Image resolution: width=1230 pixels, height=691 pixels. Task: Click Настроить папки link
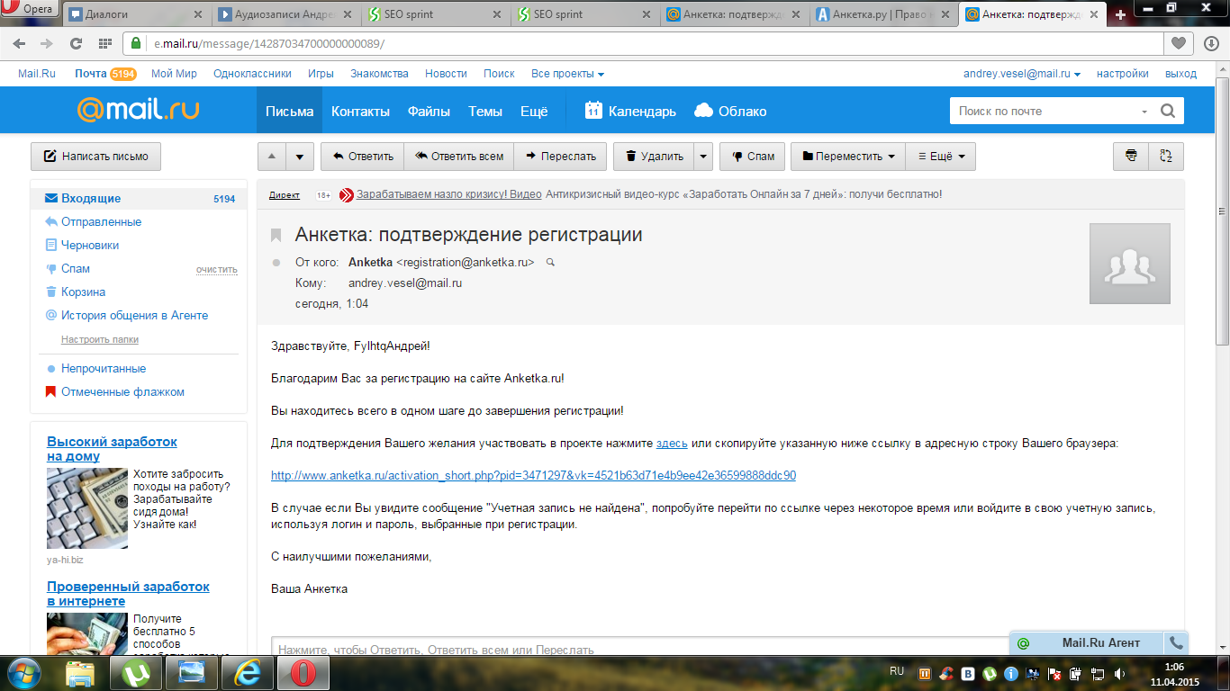(x=100, y=339)
